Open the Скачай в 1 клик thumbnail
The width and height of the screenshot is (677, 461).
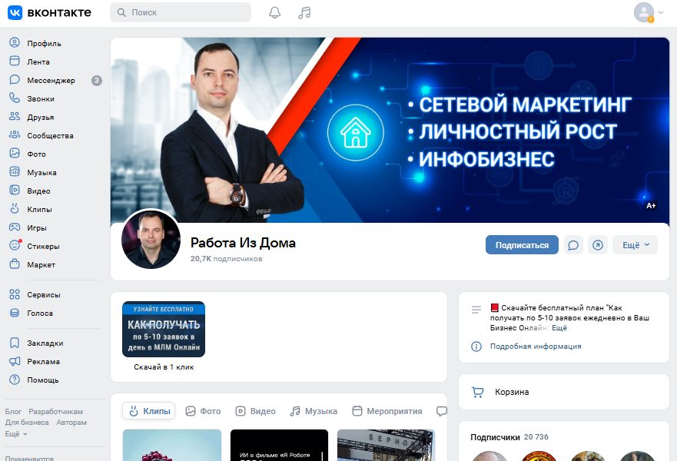(x=164, y=330)
